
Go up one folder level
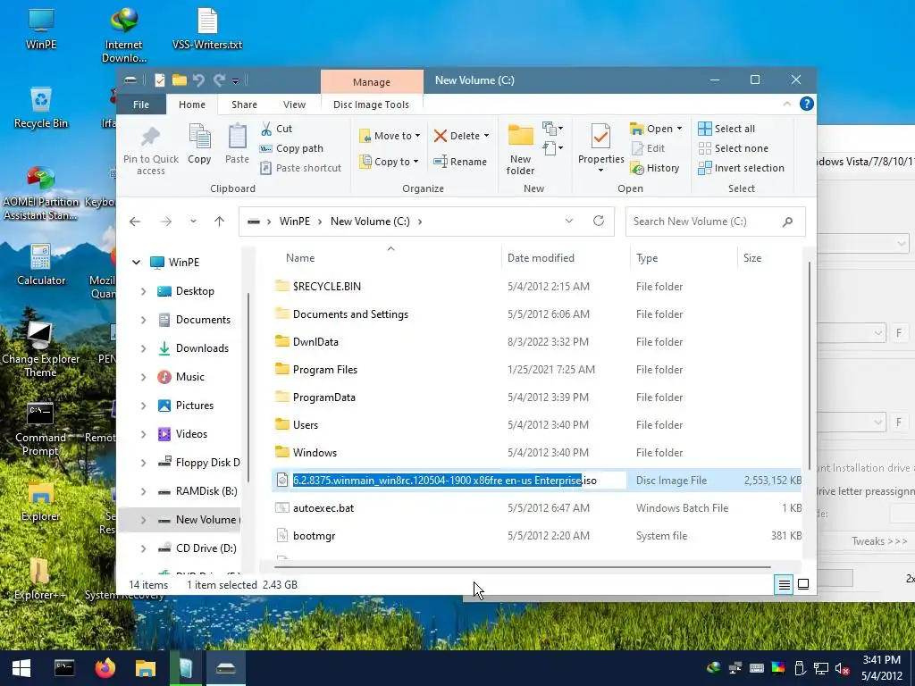(220, 222)
